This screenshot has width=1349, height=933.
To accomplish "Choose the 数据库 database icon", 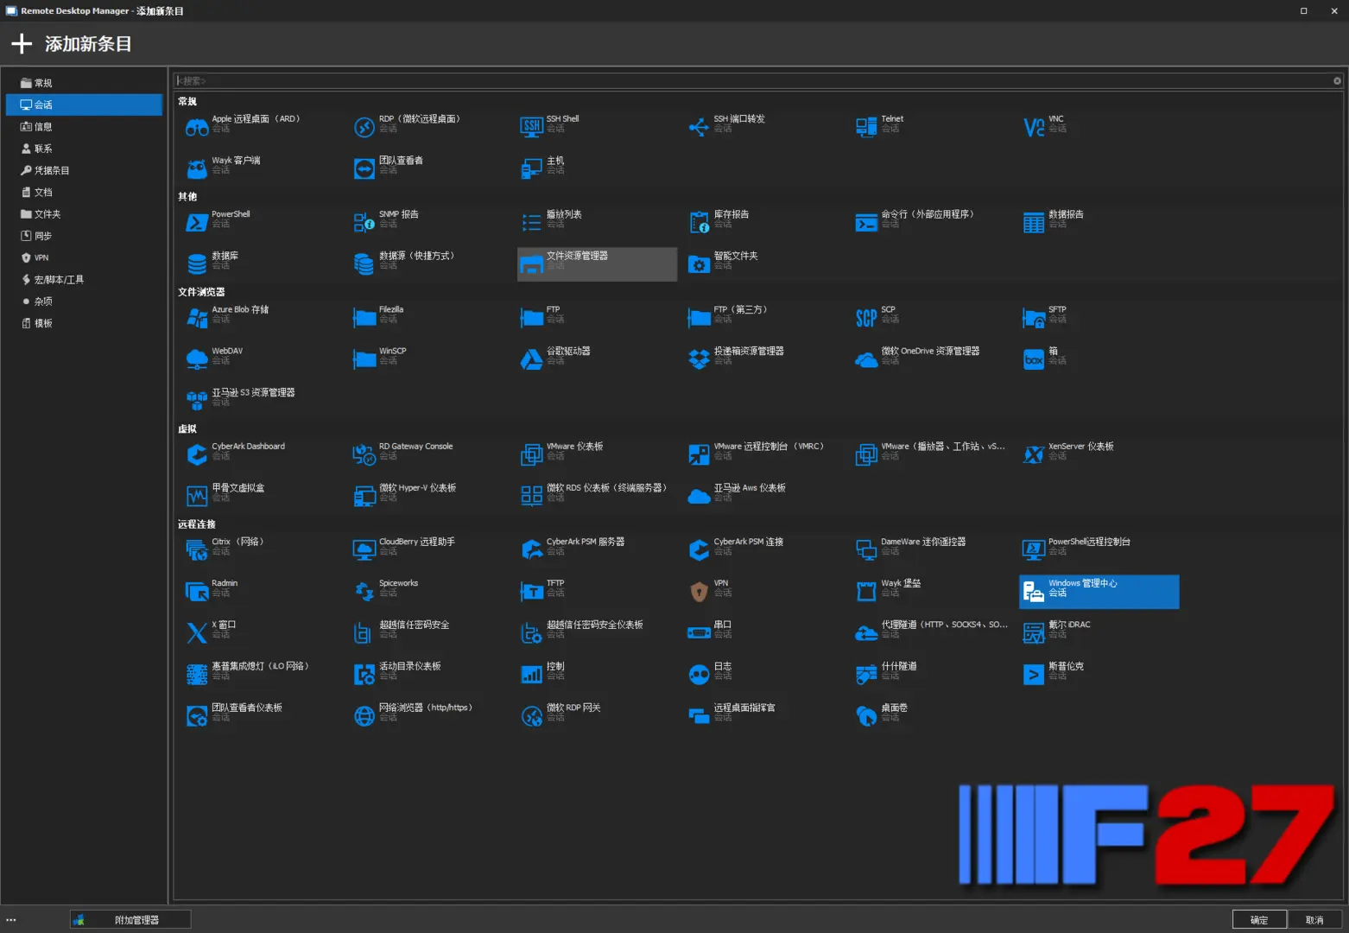I will click(197, 263).
